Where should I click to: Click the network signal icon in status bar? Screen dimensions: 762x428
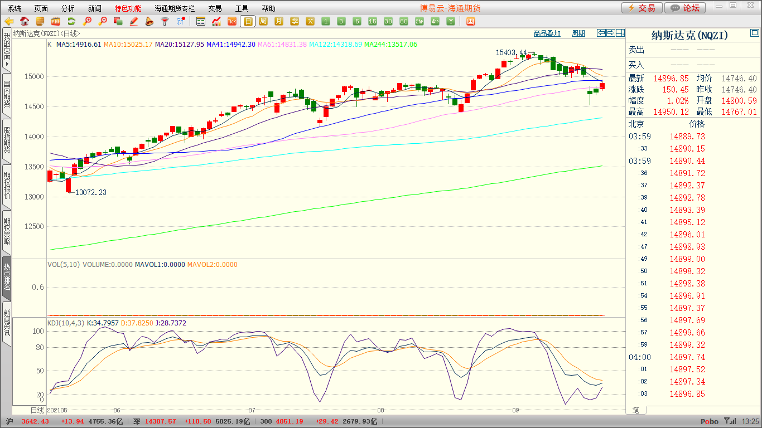point(729,421)
